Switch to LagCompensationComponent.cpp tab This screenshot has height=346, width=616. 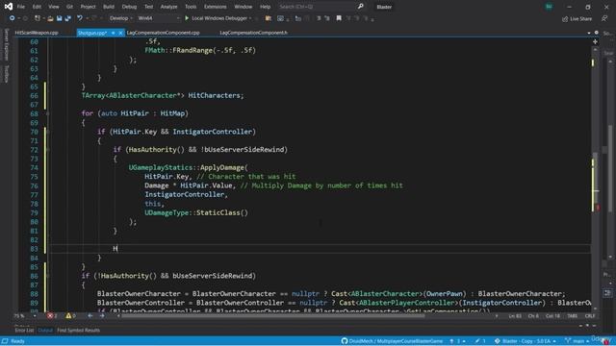pyautogui.click(x=163, y=33)
